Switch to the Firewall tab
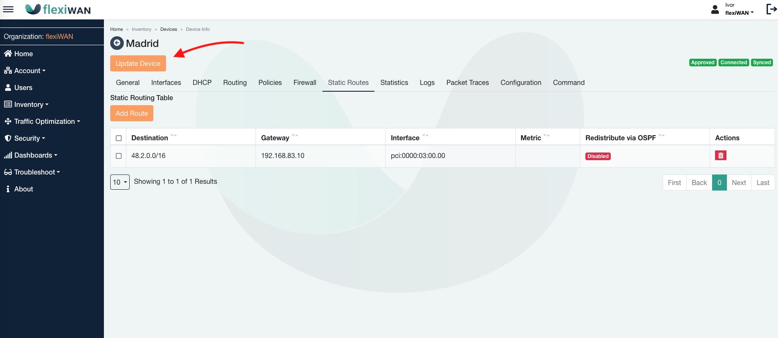The height and width of the screenshot is (338, 778). click(305, 83)
